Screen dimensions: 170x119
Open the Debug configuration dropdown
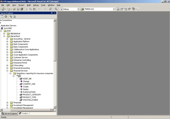[78, 9]
